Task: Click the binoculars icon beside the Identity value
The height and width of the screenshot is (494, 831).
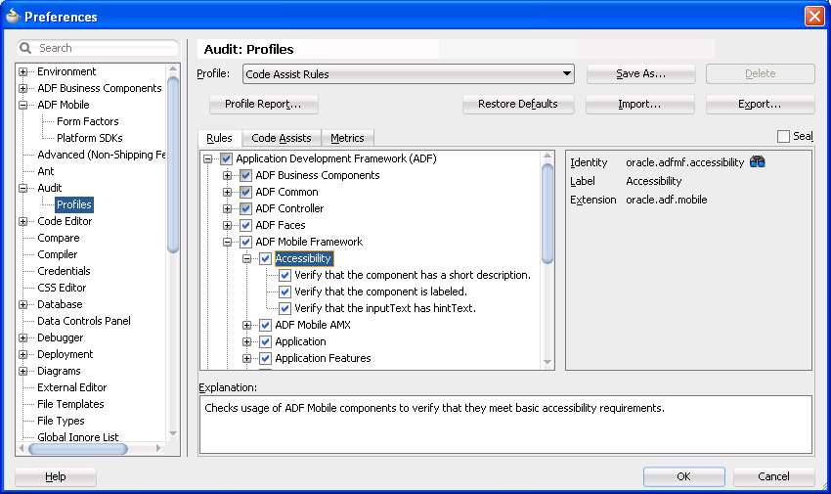Action: tap(758, 162)
